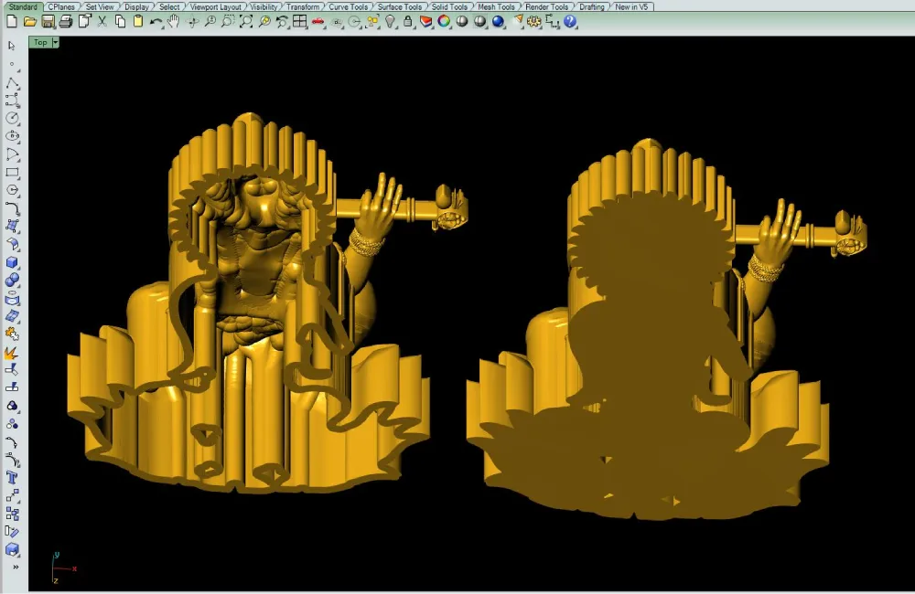Screen dimensions: 915x594
Task: Open the Curve Tools tab
Action: click(348, 7)
